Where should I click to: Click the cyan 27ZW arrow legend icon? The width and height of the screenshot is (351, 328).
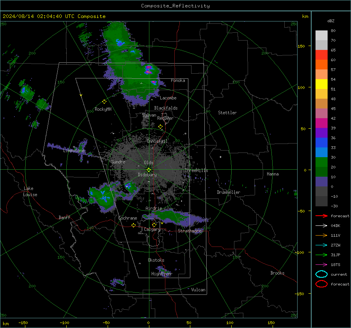pyautogui.click(x=321, y=245)
